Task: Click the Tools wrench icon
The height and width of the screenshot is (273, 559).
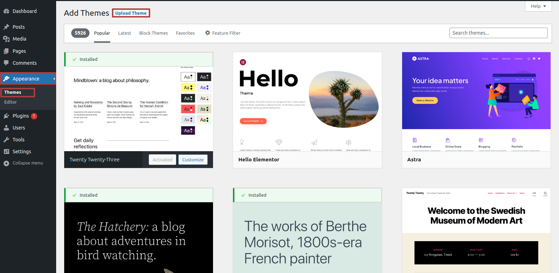Action: (6, 140)
